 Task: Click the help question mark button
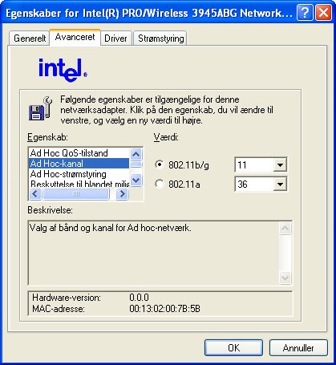point(305,13)
